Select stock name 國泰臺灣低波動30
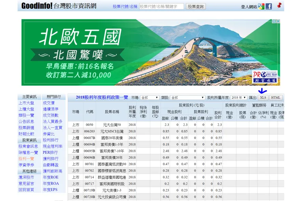The image size is (292, 201). tap(112, 164)
